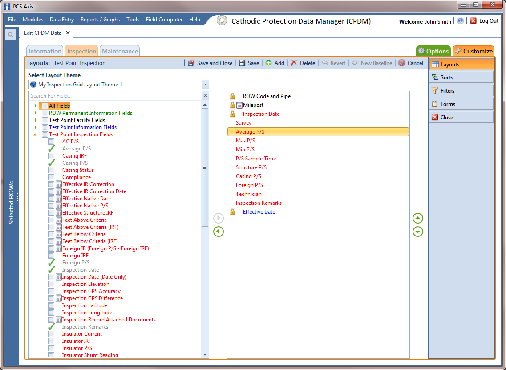Open the Filters funnel button
506x370 pixels.
pyautogui.click(x=461, y=91)
